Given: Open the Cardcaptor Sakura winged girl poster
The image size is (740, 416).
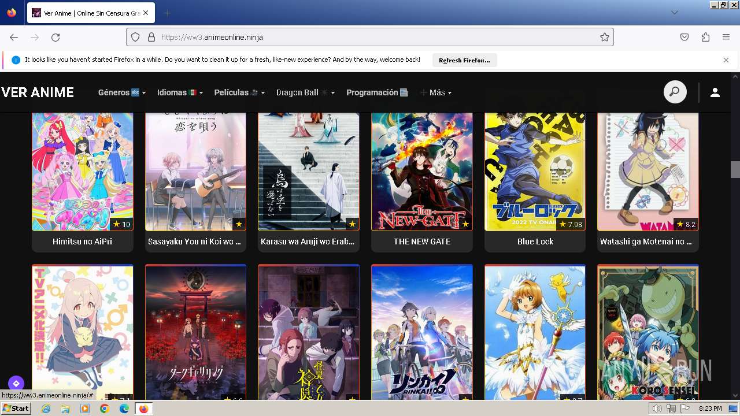Looking at the screenshot, I should click(535, 332).
